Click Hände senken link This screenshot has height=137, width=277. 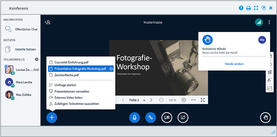[234, 64]
